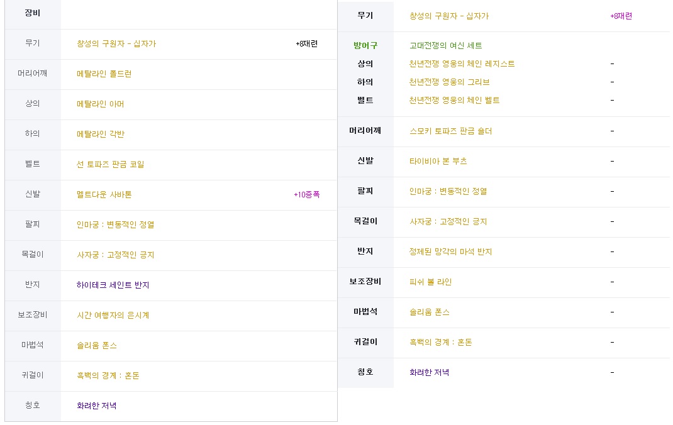
Task: Open 스모키 토파즈 판금 숄더 link
Action: [451, 131]
